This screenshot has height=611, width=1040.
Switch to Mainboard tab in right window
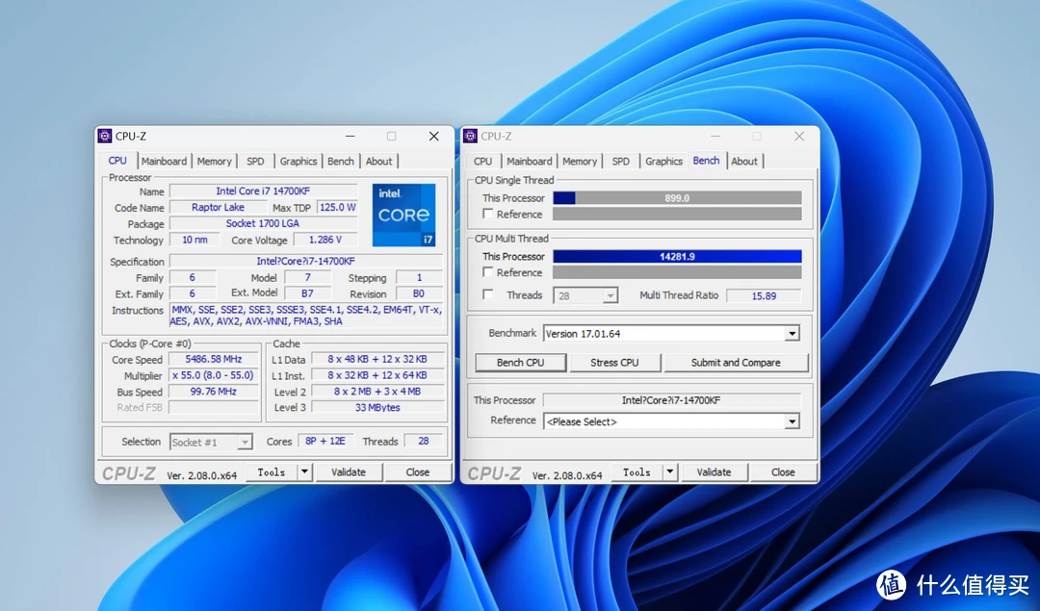click(530, 161)
